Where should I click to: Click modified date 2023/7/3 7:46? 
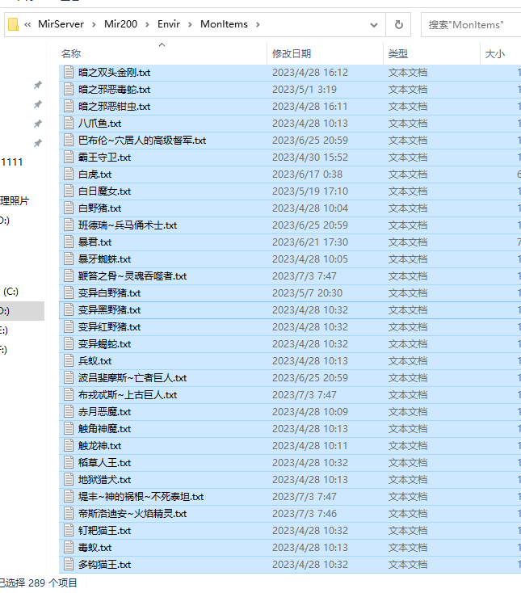pyautogui.click(x=305, y=514)
